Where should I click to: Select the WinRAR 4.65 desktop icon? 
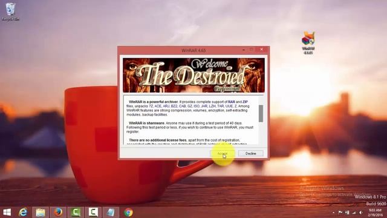(308, 42)
